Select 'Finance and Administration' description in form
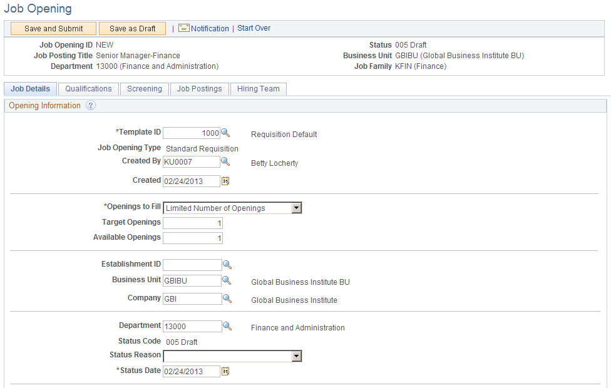The width and height of the screenshot is (611, 388). click(298, 328)
